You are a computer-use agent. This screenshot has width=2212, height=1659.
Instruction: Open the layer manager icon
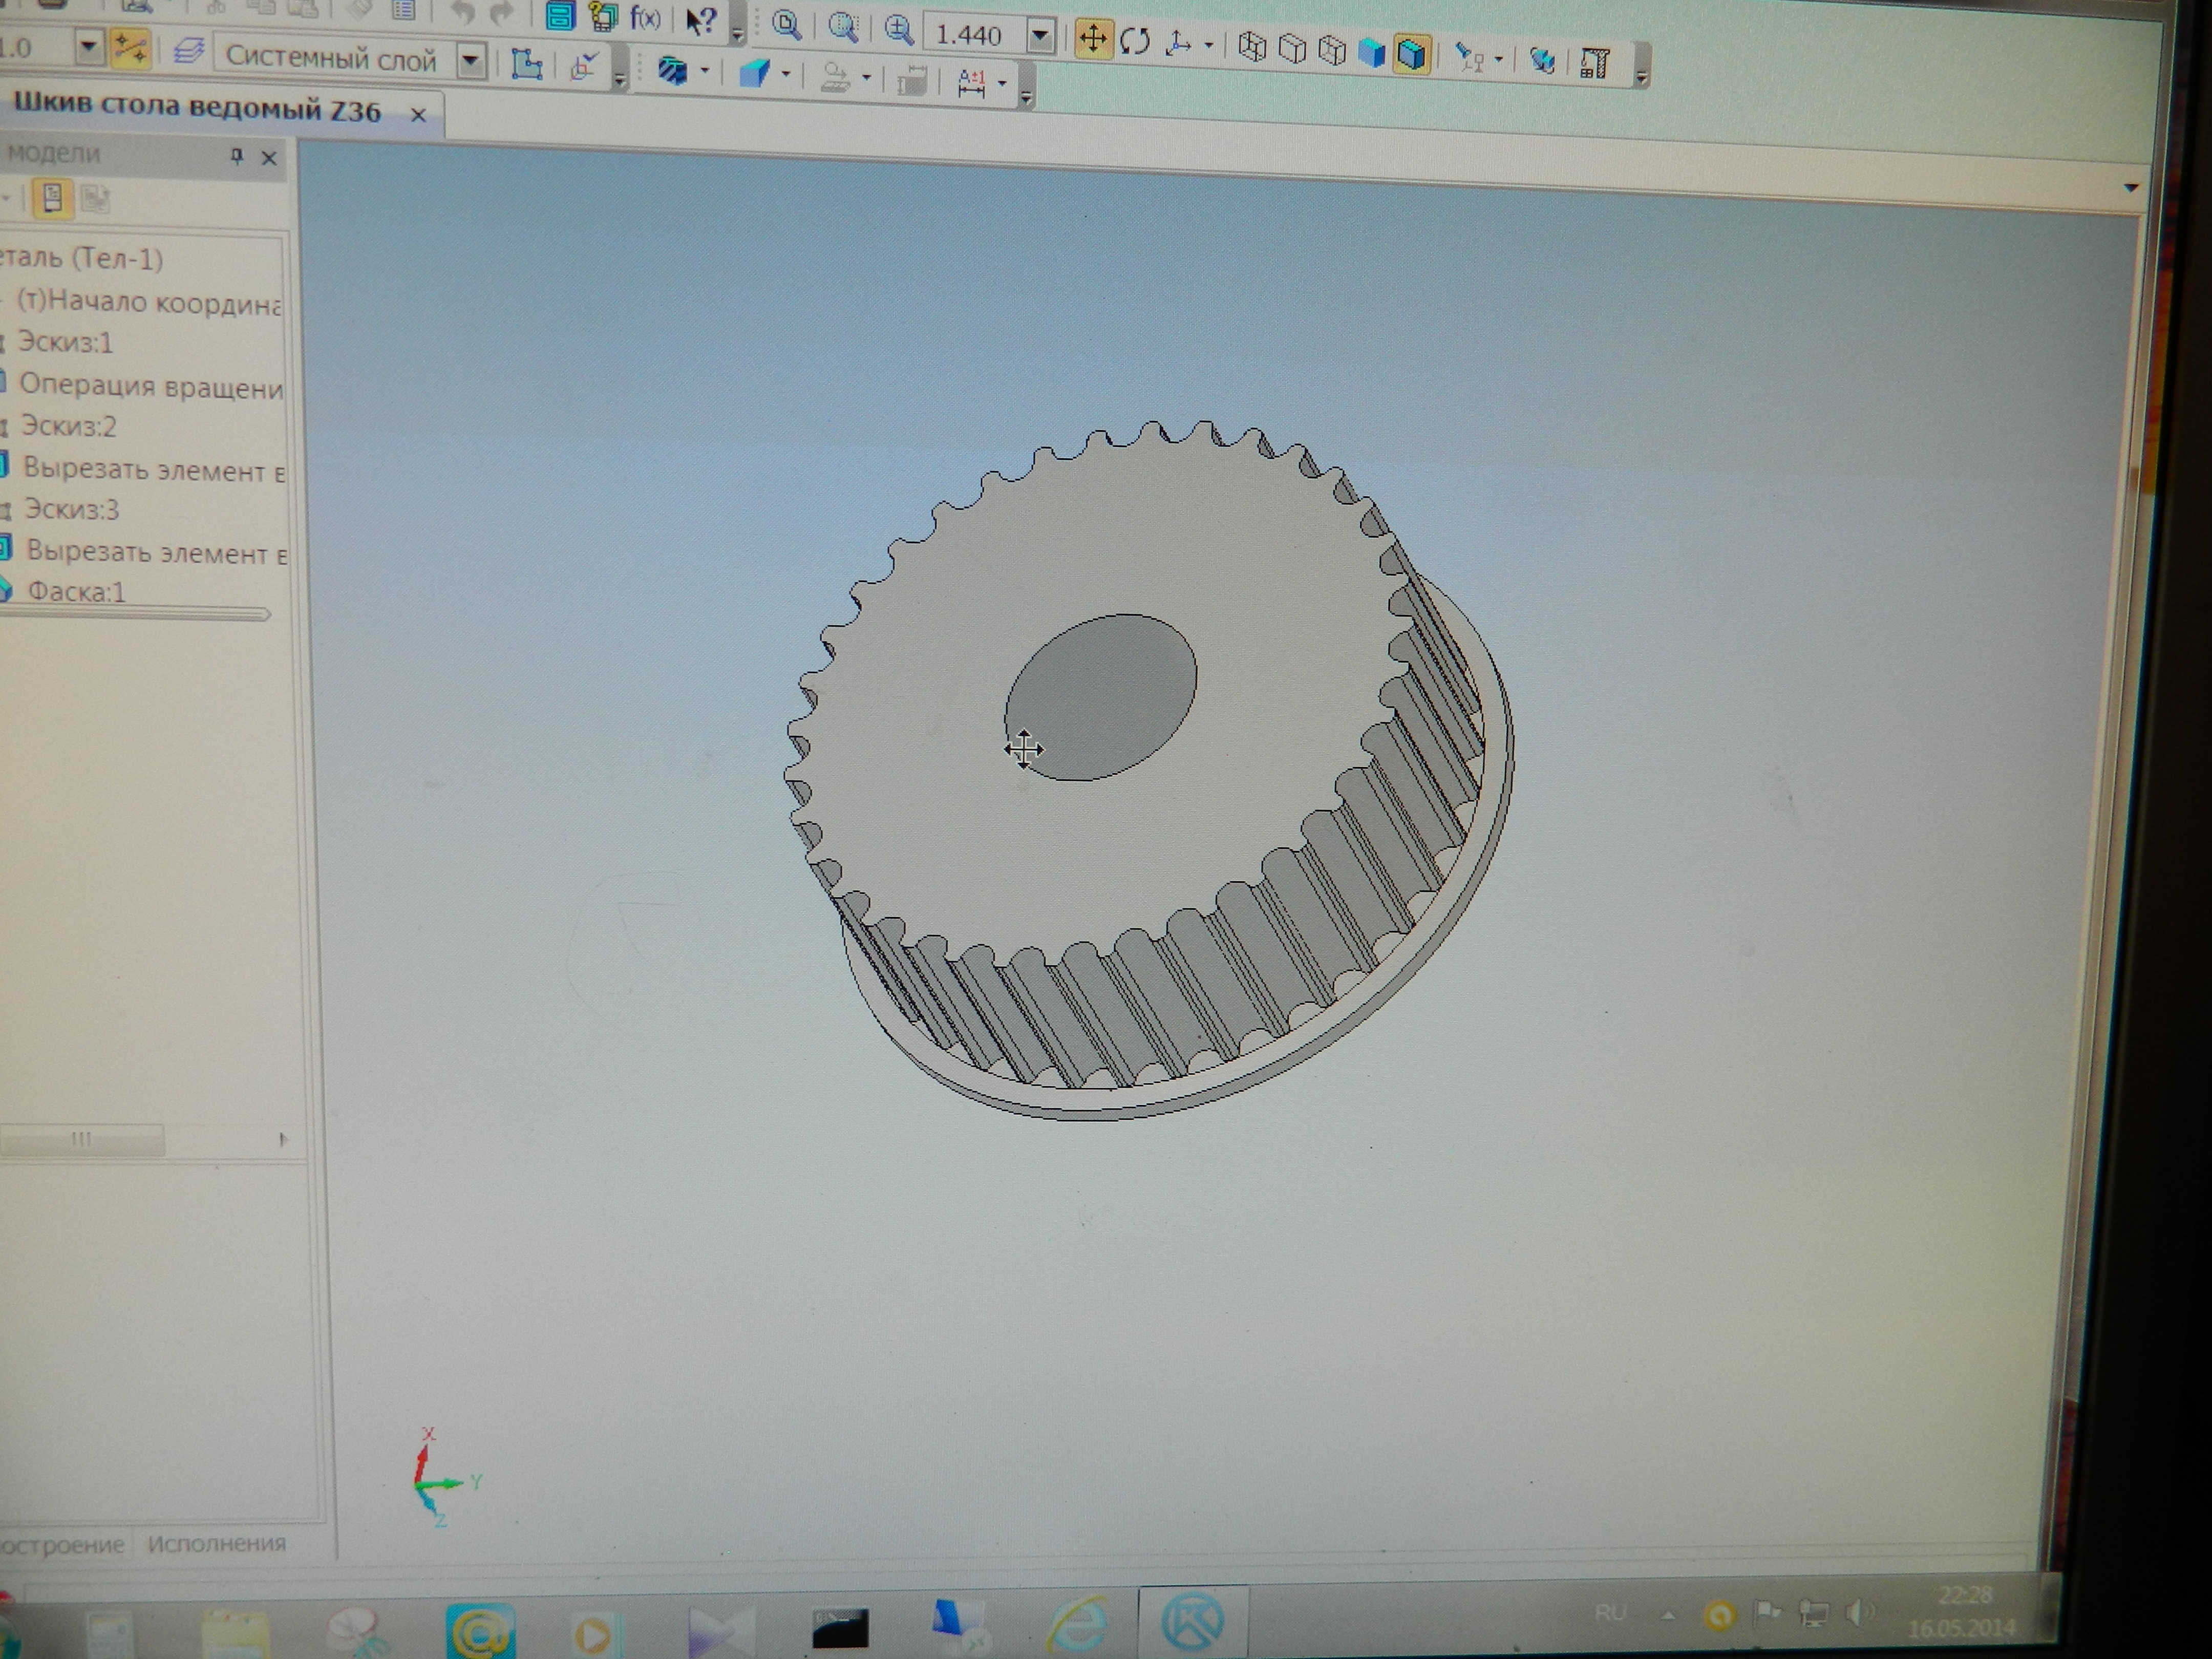pos(188,51)
